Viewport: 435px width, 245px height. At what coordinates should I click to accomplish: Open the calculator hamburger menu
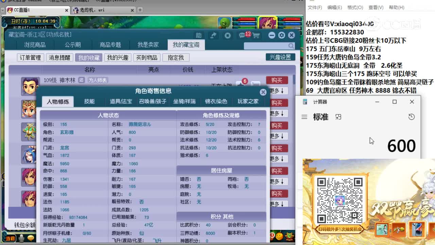(x=304, y=117)
